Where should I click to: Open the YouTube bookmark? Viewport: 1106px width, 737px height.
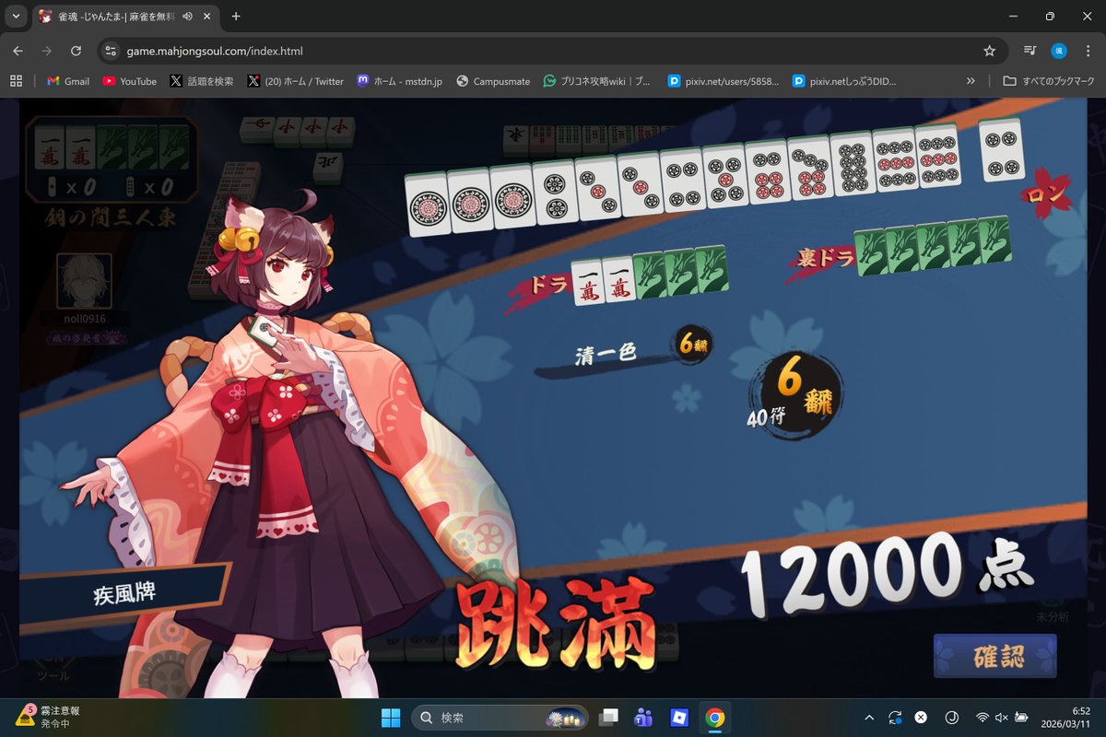click(x=129, y=81)
